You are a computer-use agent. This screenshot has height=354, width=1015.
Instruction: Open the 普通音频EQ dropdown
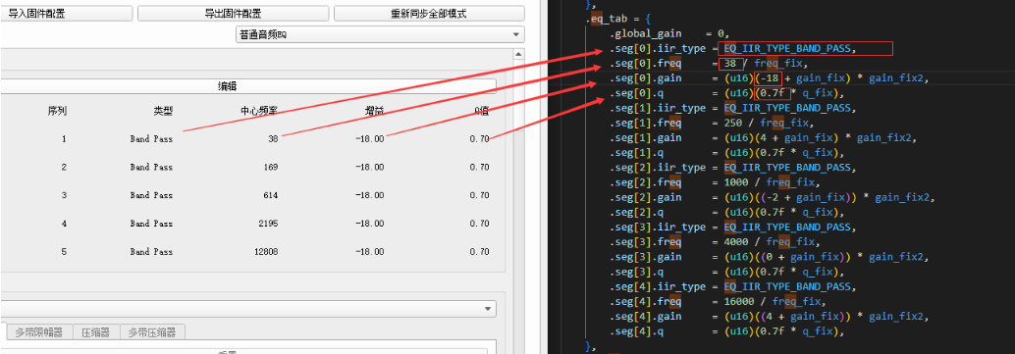pos(380,35)
